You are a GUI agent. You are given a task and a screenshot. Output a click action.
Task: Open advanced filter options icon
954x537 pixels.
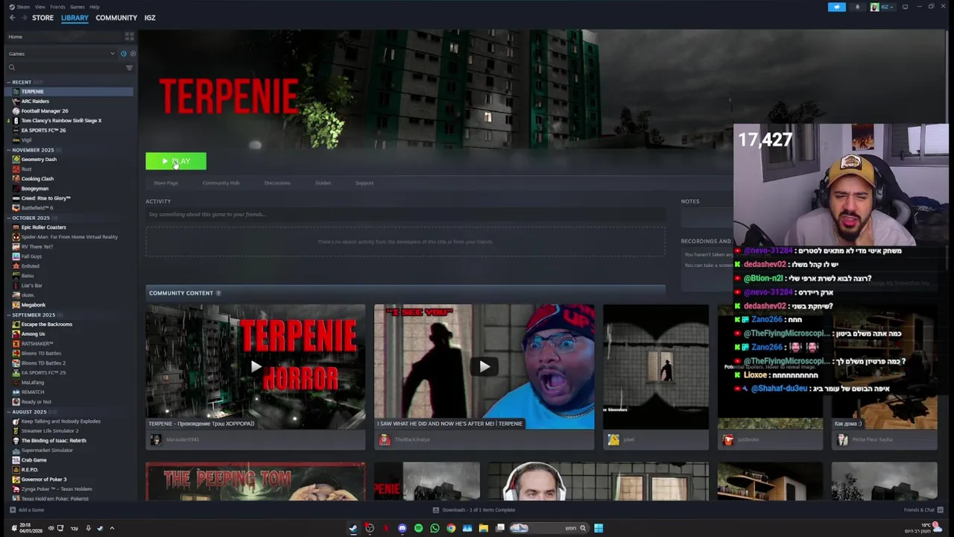(x=129, y=68)
